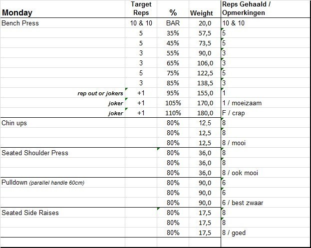Click the Chin ups exercise cell
This screenshot has width=311, height=248.
[14, 123]
